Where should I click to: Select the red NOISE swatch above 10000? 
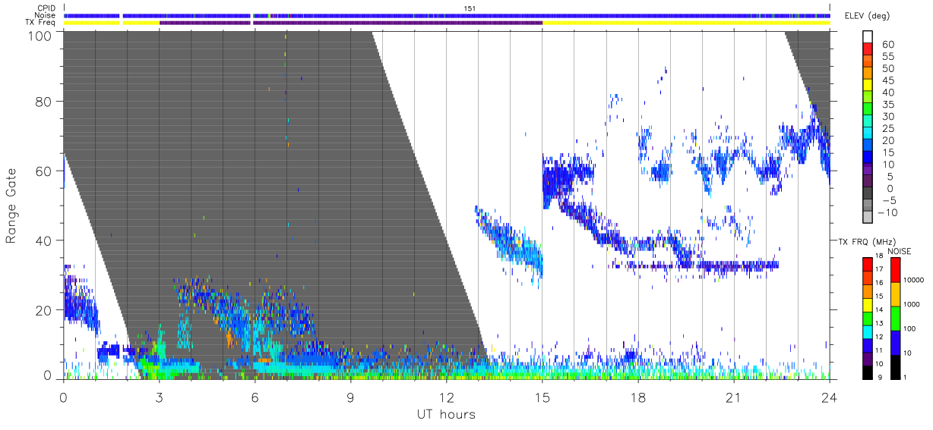pyautogui.click(x=895, y=269)
